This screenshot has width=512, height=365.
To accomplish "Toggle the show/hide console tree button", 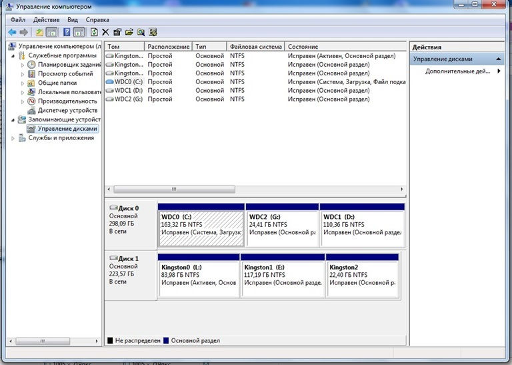I will pos(51,32).
